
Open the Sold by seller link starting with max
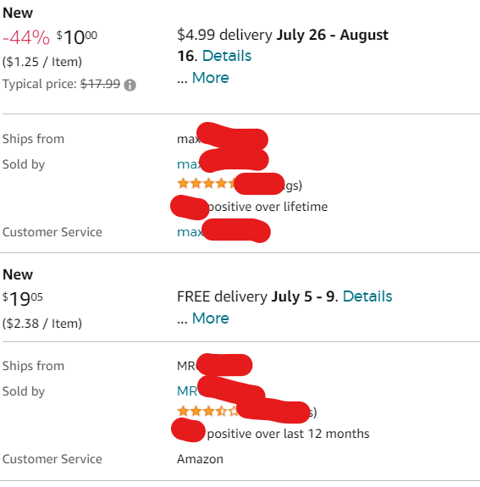pyautogui.click(x=223, y=164)
